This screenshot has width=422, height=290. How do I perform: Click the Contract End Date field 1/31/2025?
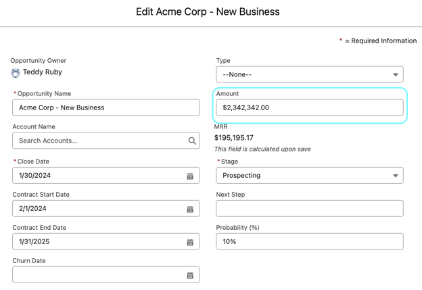(105, 241)
